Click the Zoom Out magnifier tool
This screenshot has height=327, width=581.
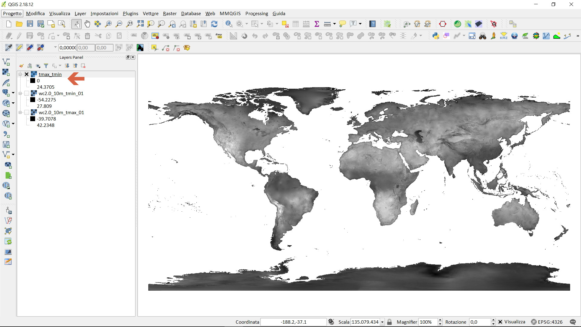119,24
